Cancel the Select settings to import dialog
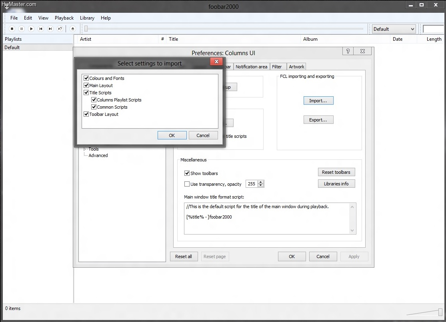Viewport: 446px width, 322px height. point(203,135)
